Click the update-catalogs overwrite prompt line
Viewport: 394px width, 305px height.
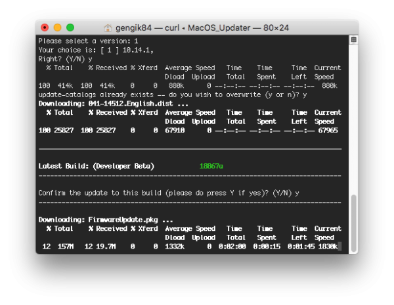(x=173, y=94)
